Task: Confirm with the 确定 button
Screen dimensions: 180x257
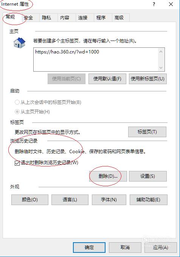Action: (89, 247)
